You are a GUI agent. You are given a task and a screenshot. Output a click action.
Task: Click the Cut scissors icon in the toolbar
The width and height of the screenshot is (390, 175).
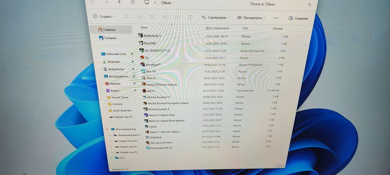(x=126, y=17)
